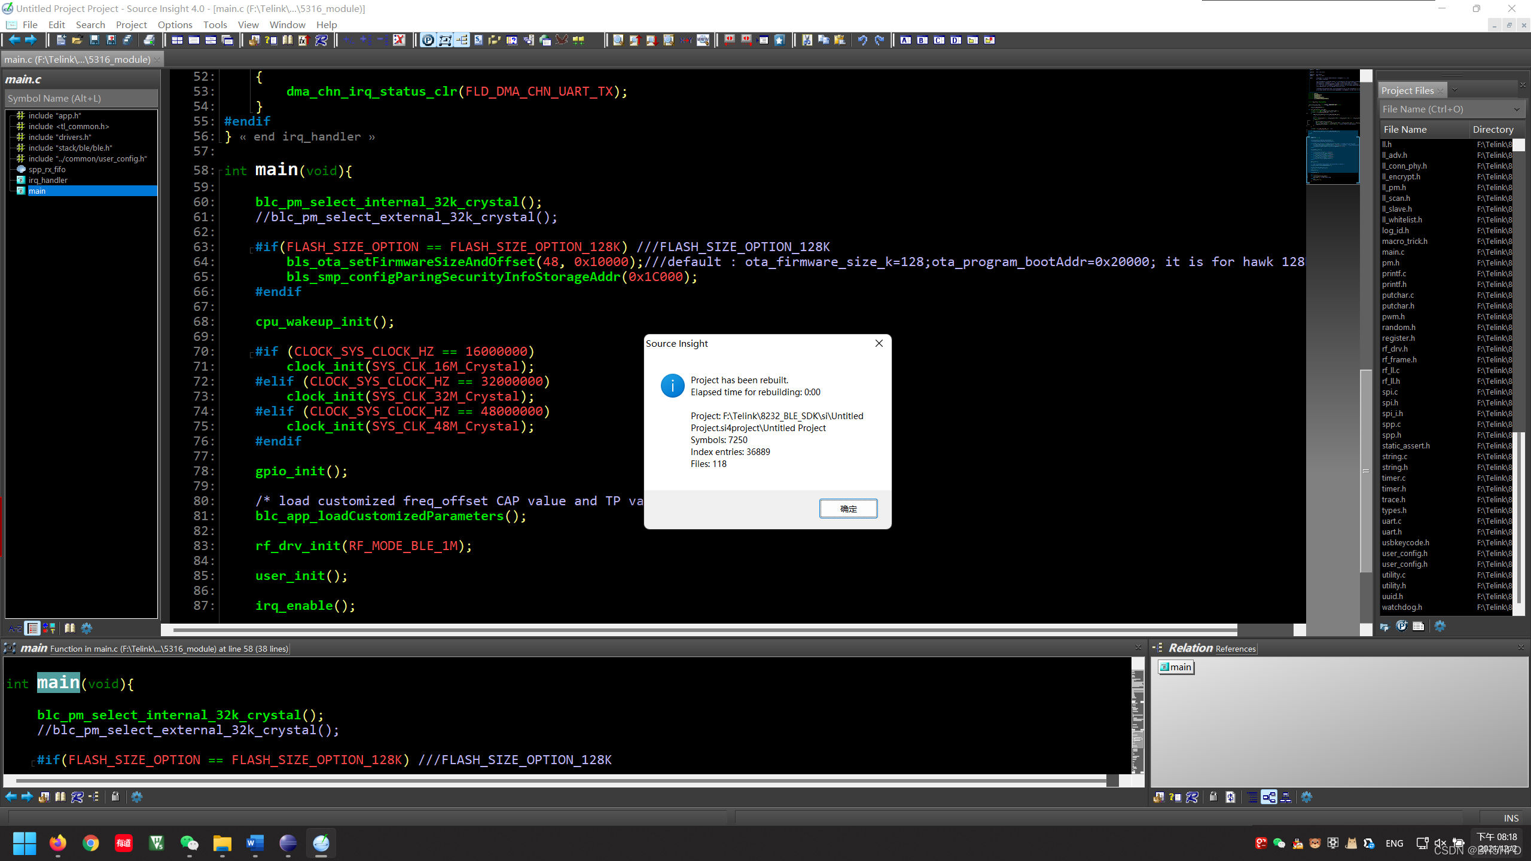Toggle Project window button in toolbar
The image size is (1531, 861).
click(428, 40)
